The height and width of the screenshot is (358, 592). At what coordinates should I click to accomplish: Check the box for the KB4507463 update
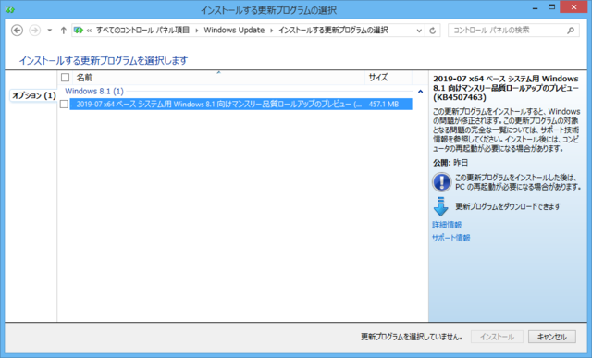(64, 104)
